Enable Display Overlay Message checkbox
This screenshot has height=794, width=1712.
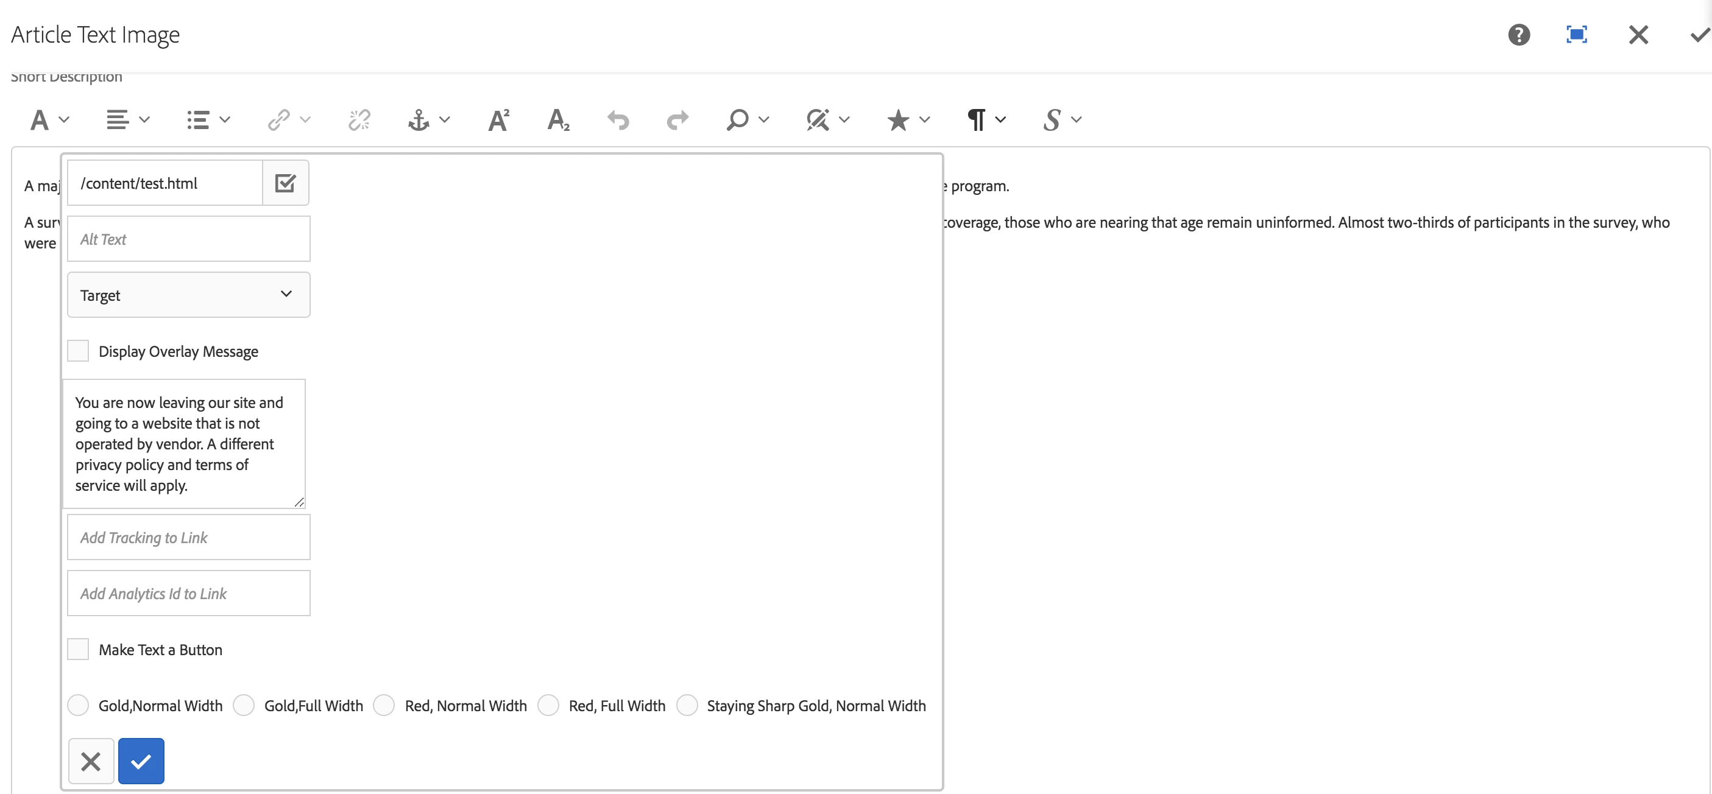pyautogui.click(x=79, y=351)
